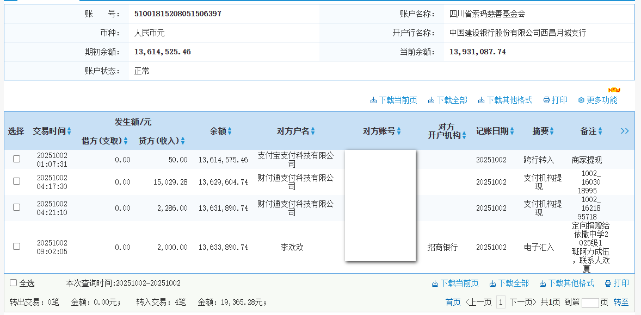641x315 pixels.
Task: Open 更多功能 via its gear icon
Action: 581,100
